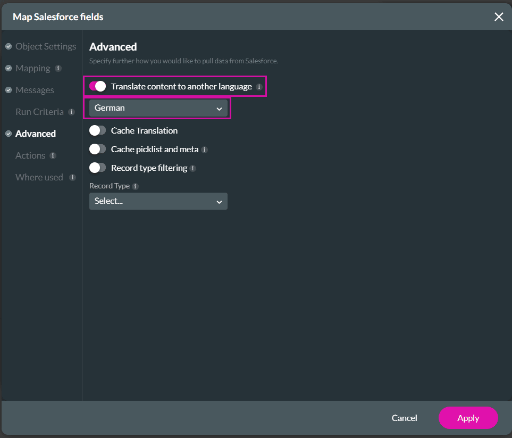Click info icon beside Record type filtering

tap(193, 168)
